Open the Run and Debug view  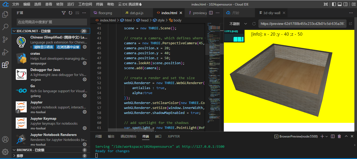tap(5, 52)
